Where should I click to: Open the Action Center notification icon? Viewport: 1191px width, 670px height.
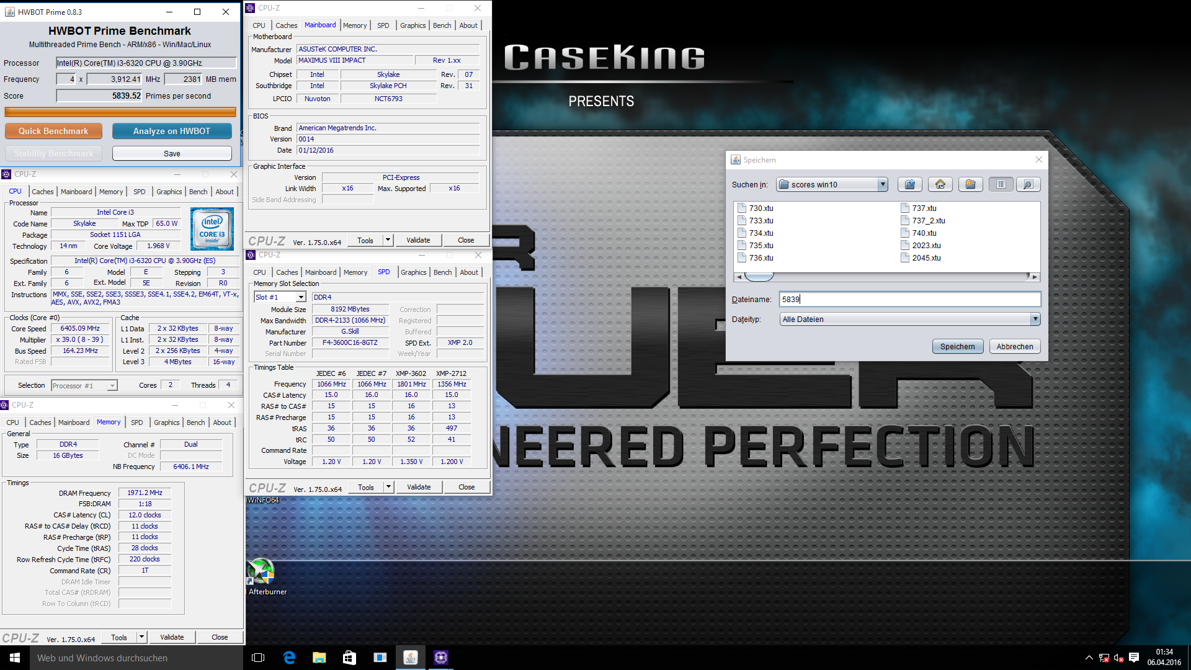(x=1134, y=658)
